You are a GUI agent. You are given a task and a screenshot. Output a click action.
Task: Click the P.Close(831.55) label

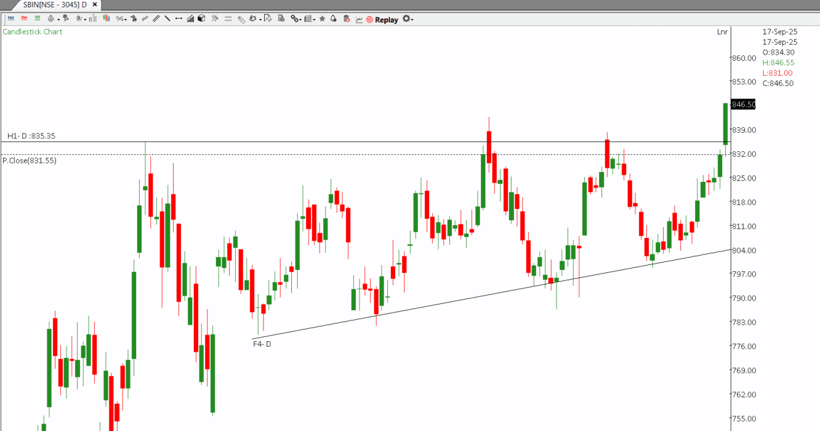click(x=30, y=160)
